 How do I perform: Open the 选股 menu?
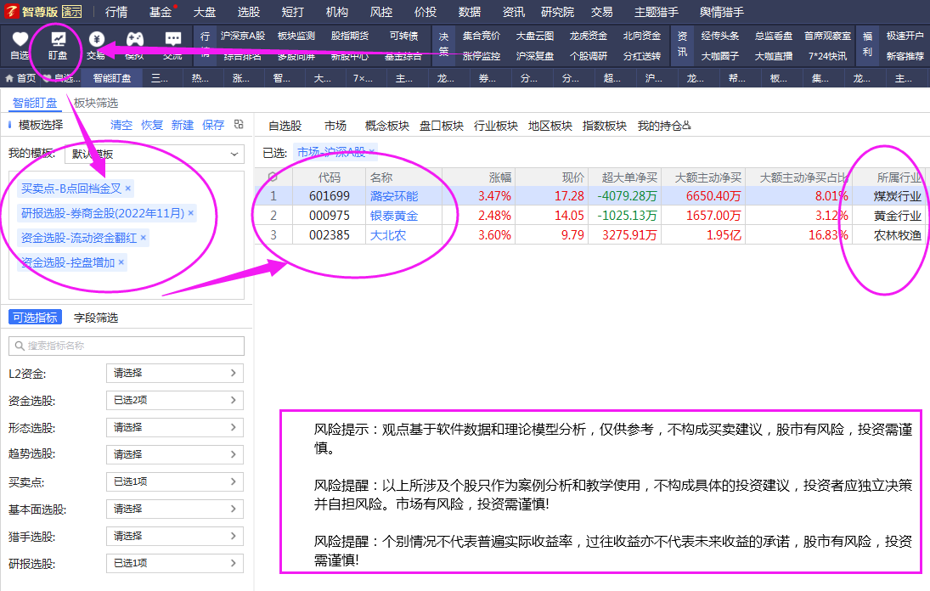[249, 12]
